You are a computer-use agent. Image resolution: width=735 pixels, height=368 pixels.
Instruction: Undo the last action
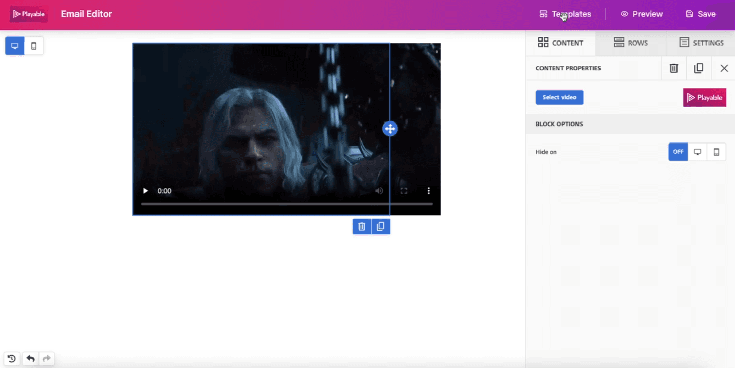(x=30, y=359)
